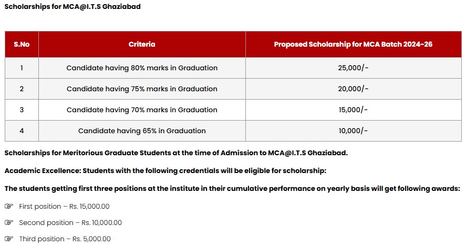Select the S.No column header
Screen dimensions: 465x247
pos(22,44)
